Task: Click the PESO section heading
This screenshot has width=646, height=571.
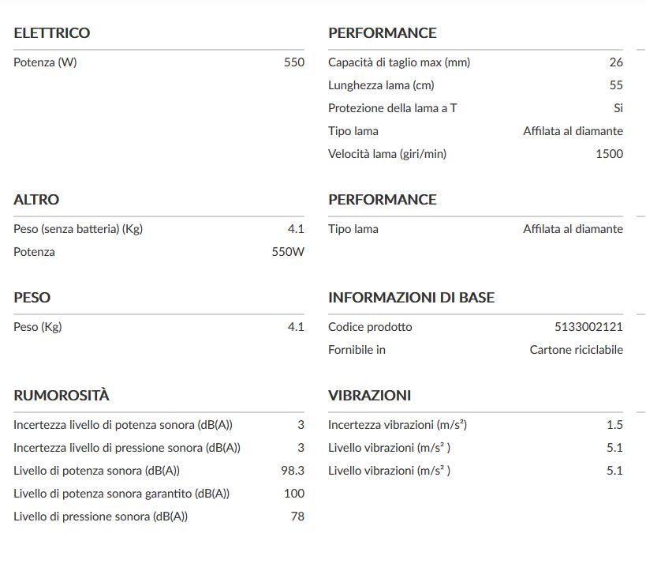Action: pyautogui.click(x=32, y=298)
